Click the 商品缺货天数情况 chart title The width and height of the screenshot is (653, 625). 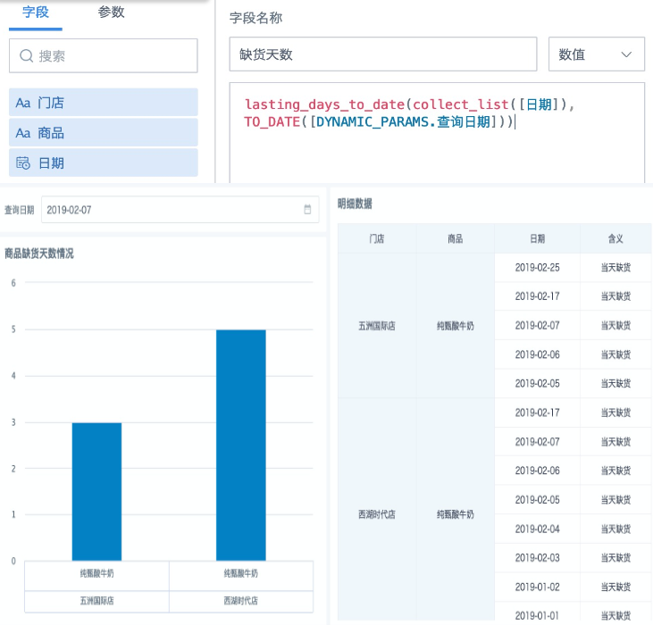tap(39, 253)
